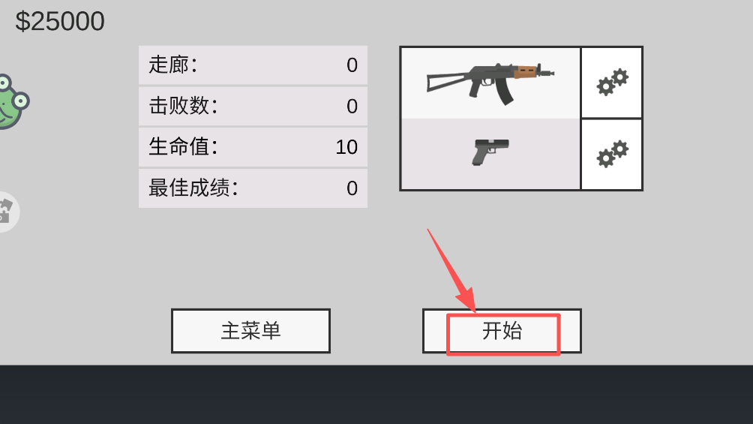Select the pistol weapon slot

click(x=490, y=154)
